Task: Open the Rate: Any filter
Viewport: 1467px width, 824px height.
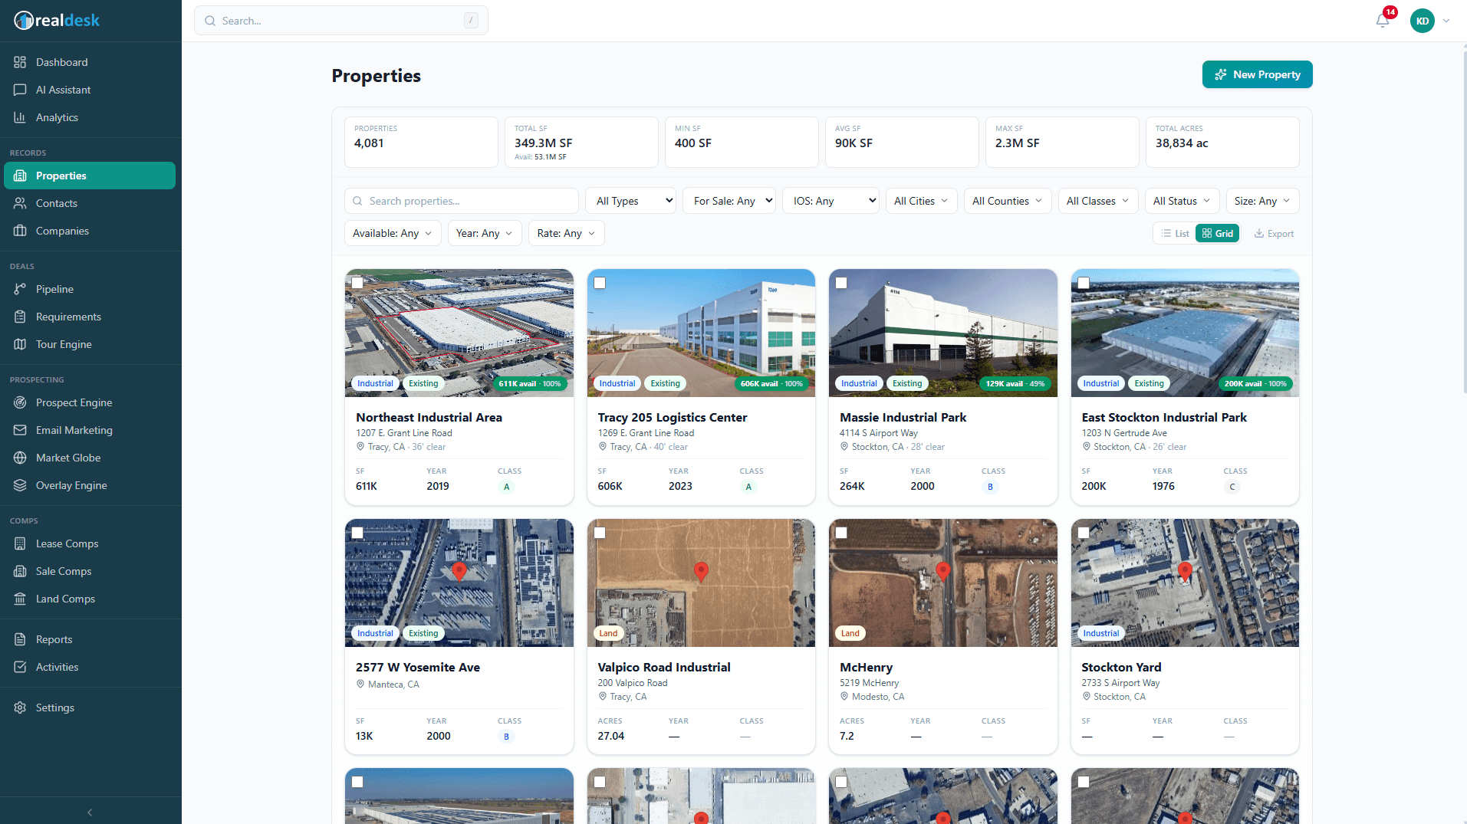Action: [566, 233]
